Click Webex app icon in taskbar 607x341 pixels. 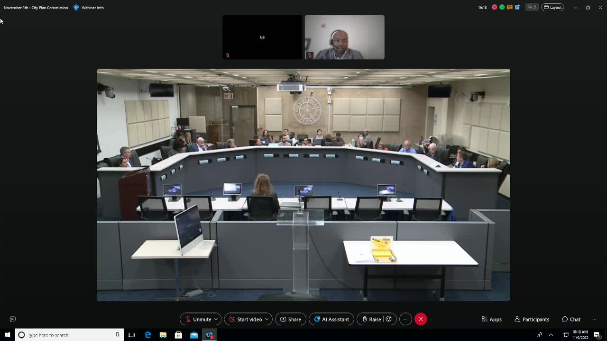point(210,335)
